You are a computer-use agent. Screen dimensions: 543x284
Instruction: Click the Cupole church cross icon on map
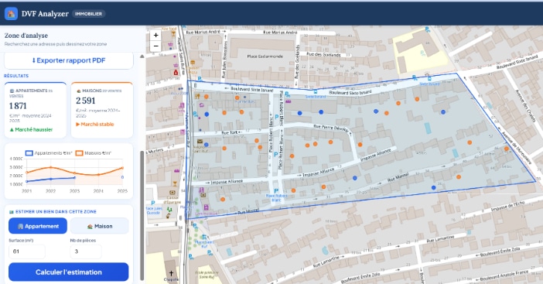click(x=171, y=273)
